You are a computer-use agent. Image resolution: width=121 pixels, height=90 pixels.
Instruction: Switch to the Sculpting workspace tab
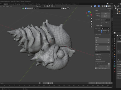(x=17, y=4)
